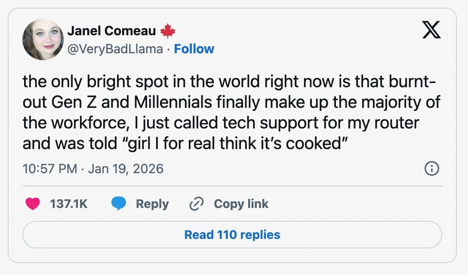This screenshot has width=468, height=275.
Task: Click the red maple leaf emoji
Action: pos(168,31)
